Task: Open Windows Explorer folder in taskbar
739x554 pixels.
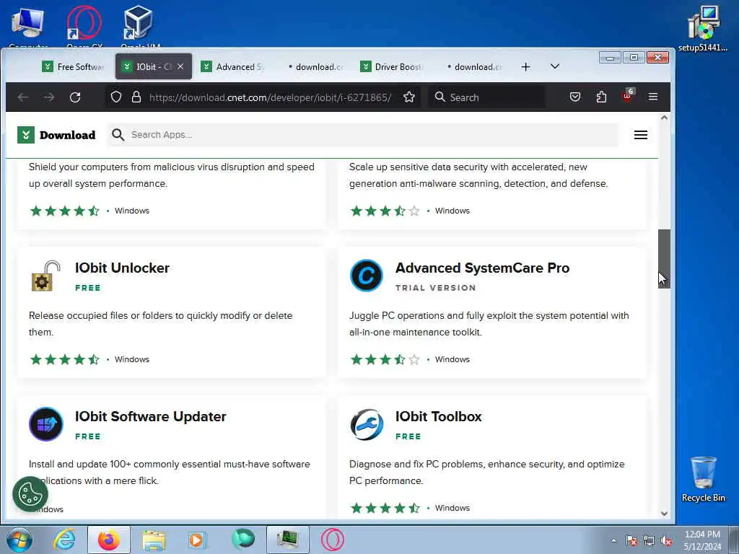Action: (154, 541)
